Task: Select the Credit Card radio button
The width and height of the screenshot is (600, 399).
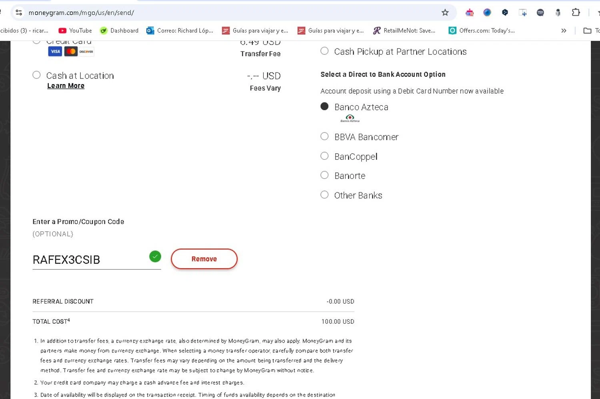Action: click(x=36, y=42)
